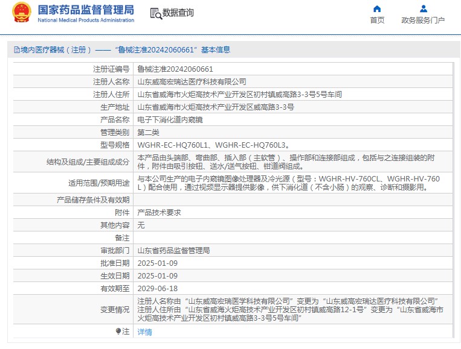Open the 数据查询 search icon
The height and width of the screenshot is (349, 461).
point(156,13)
